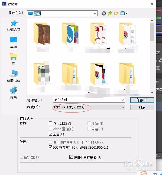Select 网络 in the left sidebar
The image size is (162, 175).
pos(14,93)
